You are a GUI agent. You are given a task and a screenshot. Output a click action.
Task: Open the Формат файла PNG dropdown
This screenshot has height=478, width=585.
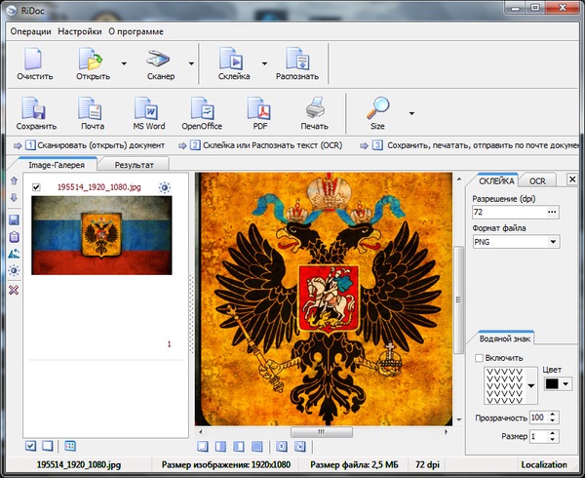click(553, 242)
